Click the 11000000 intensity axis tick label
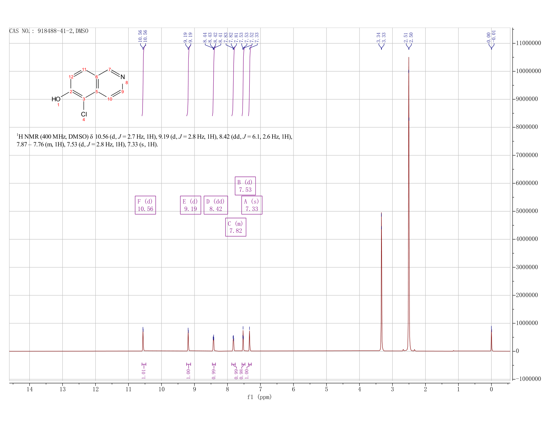556x429 pixels. point(528,43)
